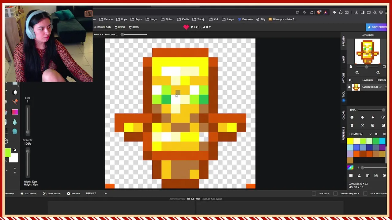The height and width of the screenshot is (220, 392).
Task: Expand the Common palette dropdown
Action: click(x=370, y=134)
